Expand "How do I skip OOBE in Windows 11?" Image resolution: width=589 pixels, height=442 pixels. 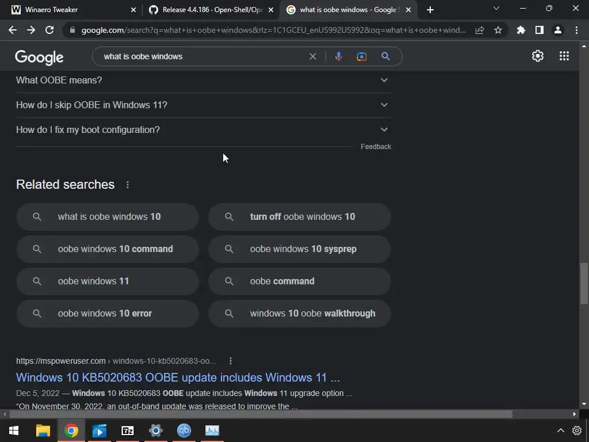click(203, 105)
